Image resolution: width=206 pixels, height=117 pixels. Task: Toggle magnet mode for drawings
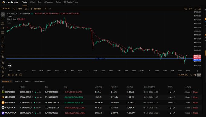click(3, 63)
